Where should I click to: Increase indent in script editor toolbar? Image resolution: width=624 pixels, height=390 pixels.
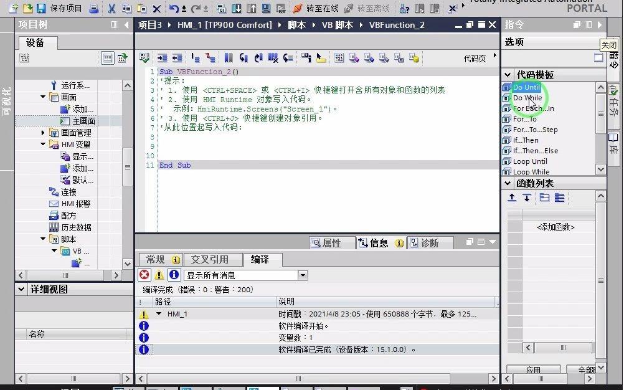(162, 58)
